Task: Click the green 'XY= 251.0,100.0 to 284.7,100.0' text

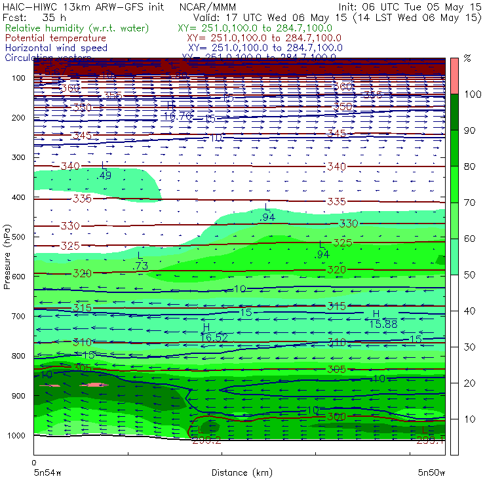Action: (255, 28)
